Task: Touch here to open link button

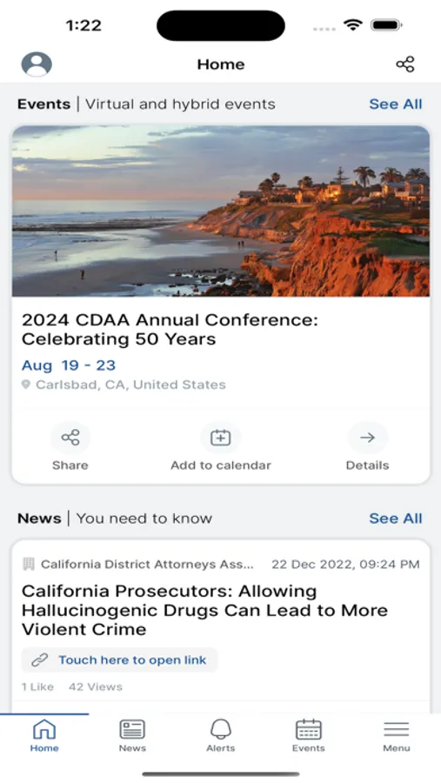Action: coord(119,660)
